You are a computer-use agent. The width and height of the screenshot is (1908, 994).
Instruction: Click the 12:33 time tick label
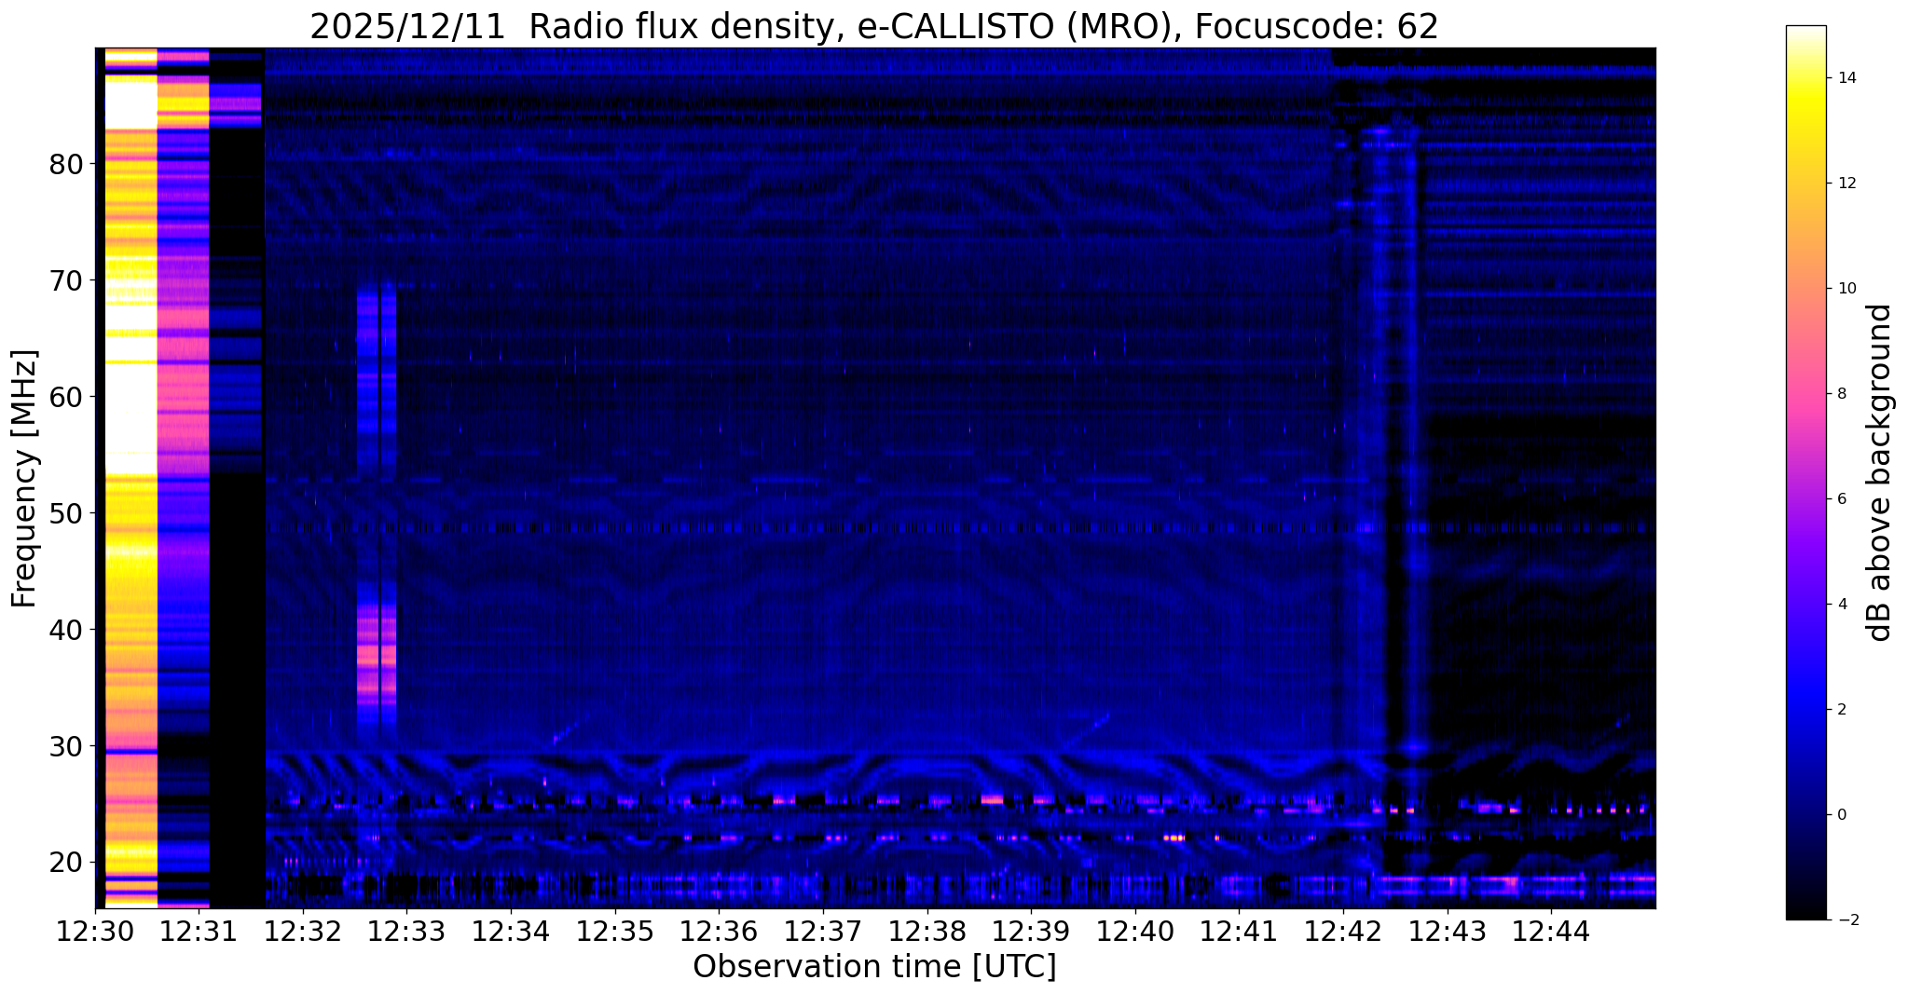pos(407,931)
